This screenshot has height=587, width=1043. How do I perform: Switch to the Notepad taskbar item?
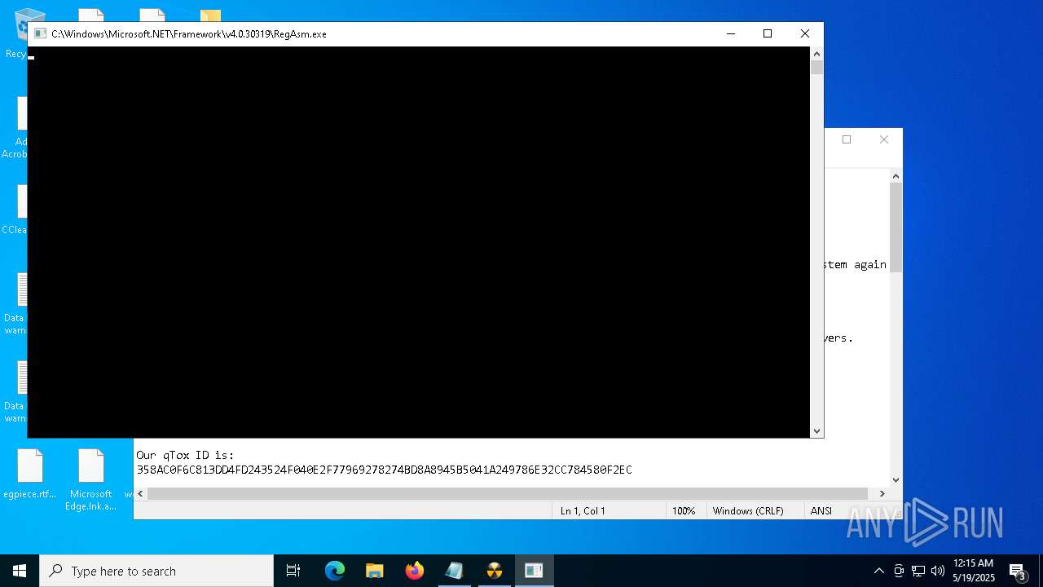pos(454,571)
